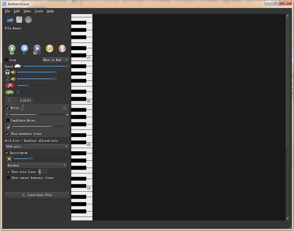This screenshot has width=294, height=231.
Task: Click the audio volume slider
Action: click(x=43, y=72)
